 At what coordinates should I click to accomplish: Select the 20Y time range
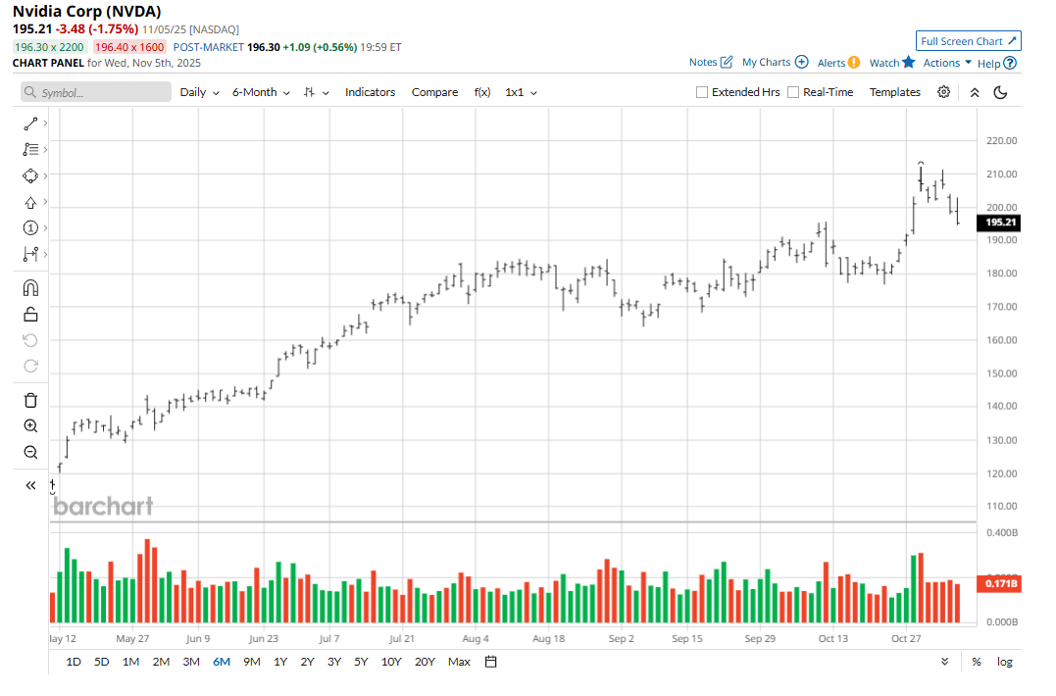coord(425,662)
